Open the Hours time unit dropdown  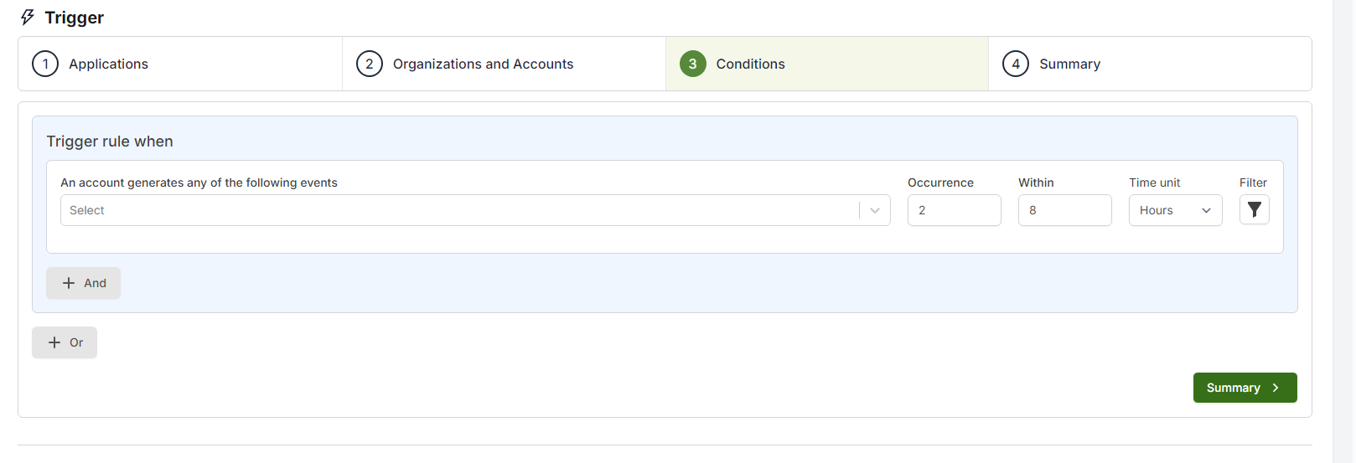(x=1176, y=210)
